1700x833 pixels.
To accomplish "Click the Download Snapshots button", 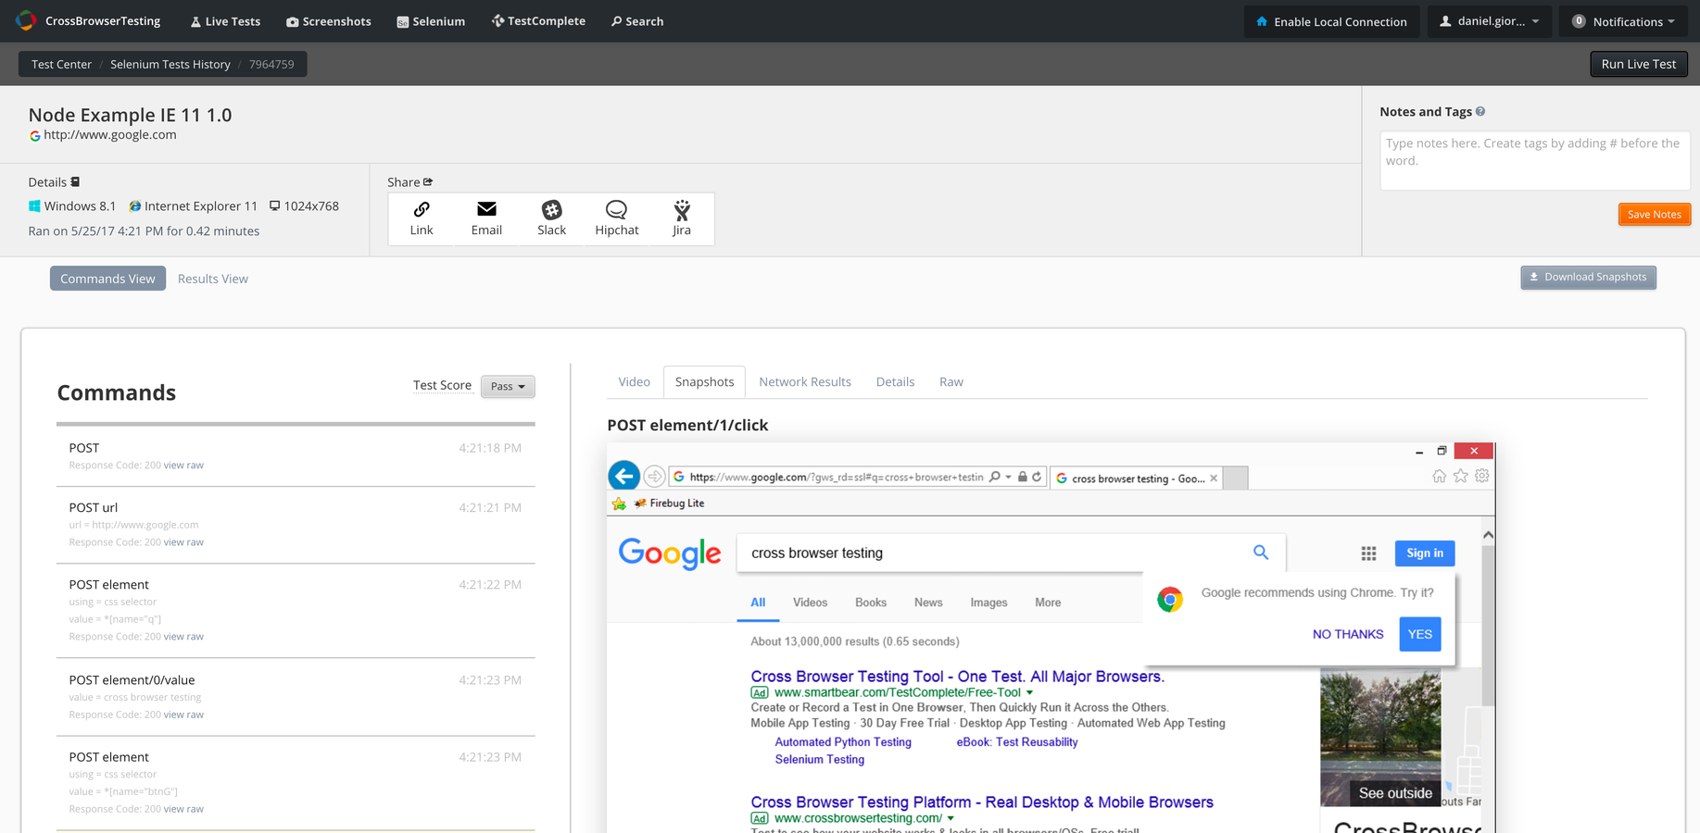I will (x=1588, y=277).
